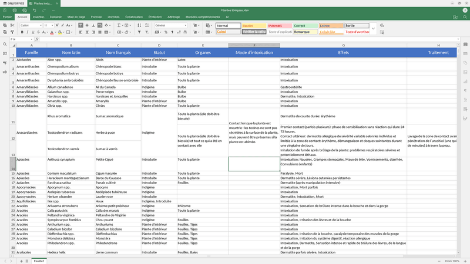Select the Feuille1 sheet tab

tap(39, 261)
